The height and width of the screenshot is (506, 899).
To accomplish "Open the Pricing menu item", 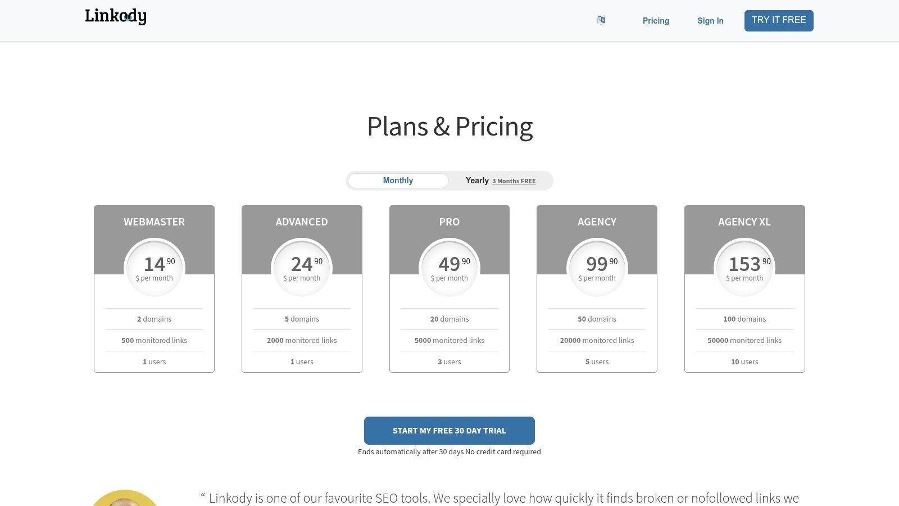I will click(656, 21).
